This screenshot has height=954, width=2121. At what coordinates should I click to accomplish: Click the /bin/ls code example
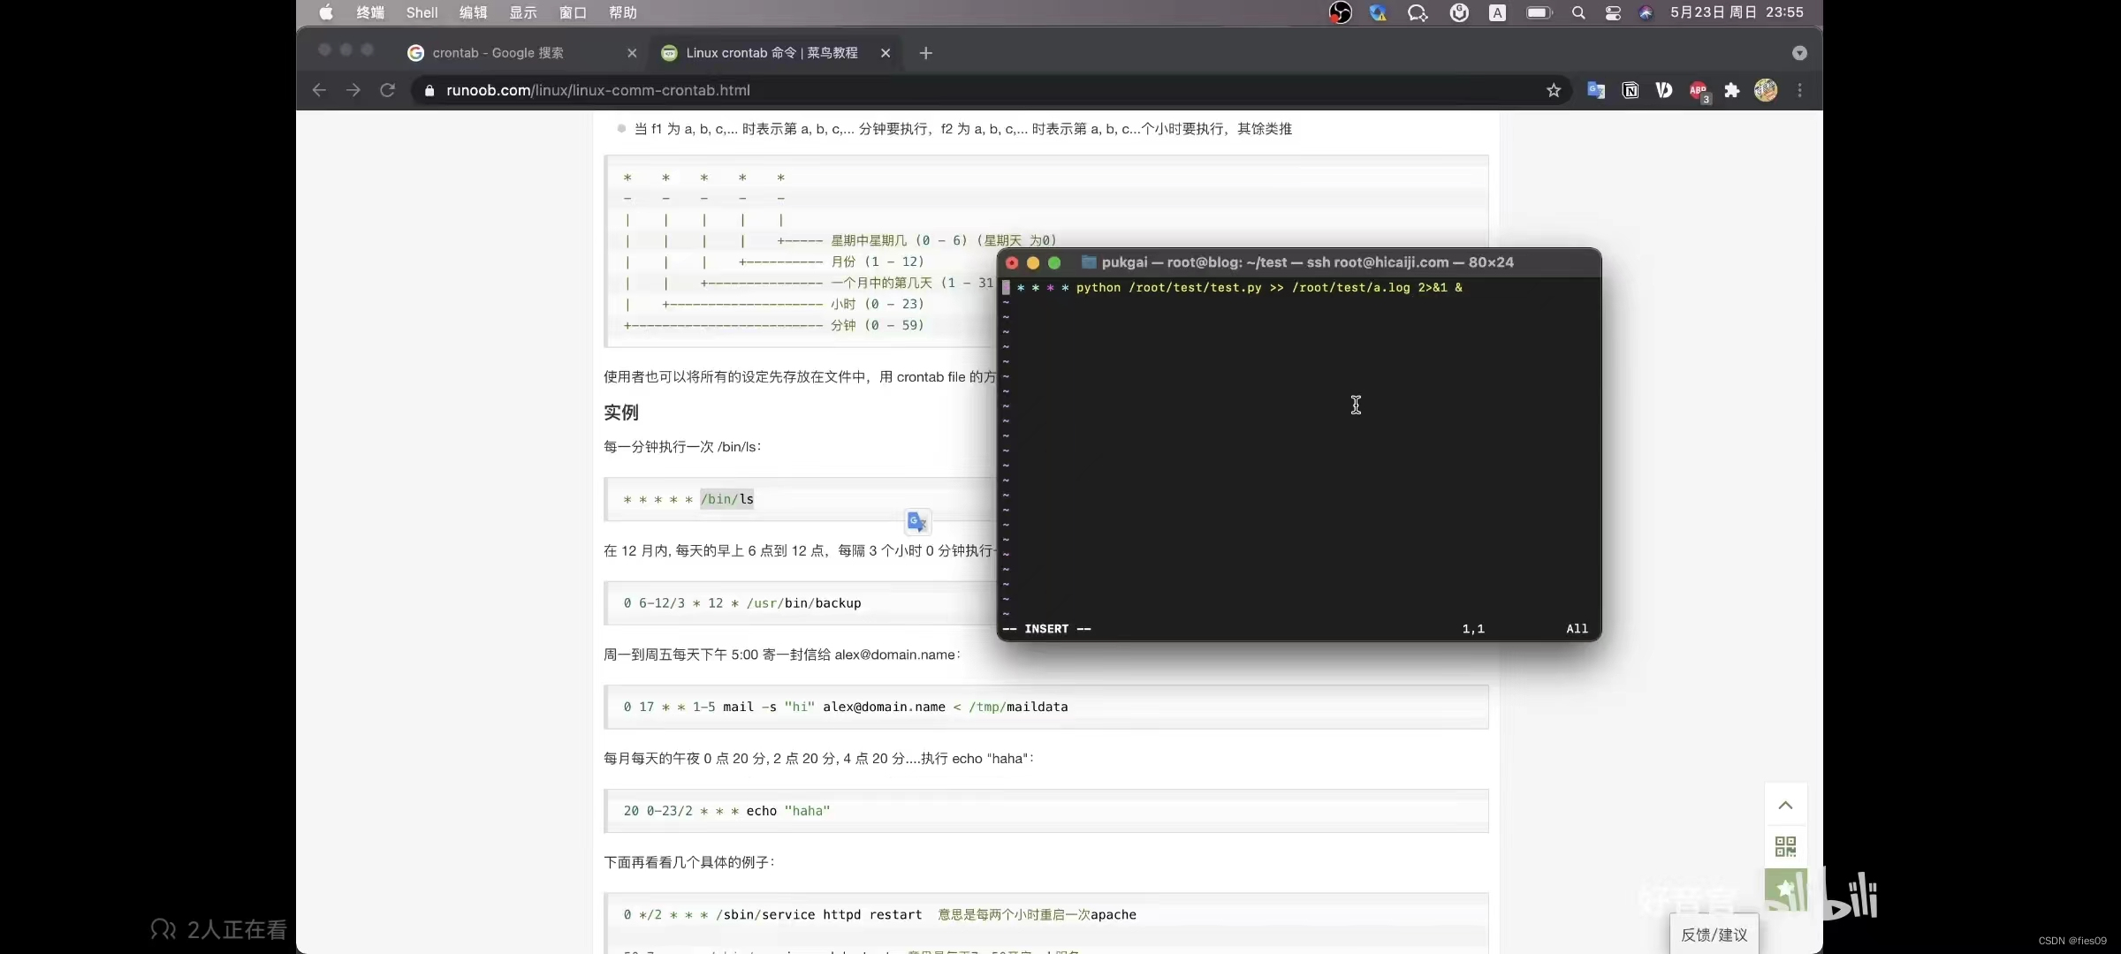688,499
